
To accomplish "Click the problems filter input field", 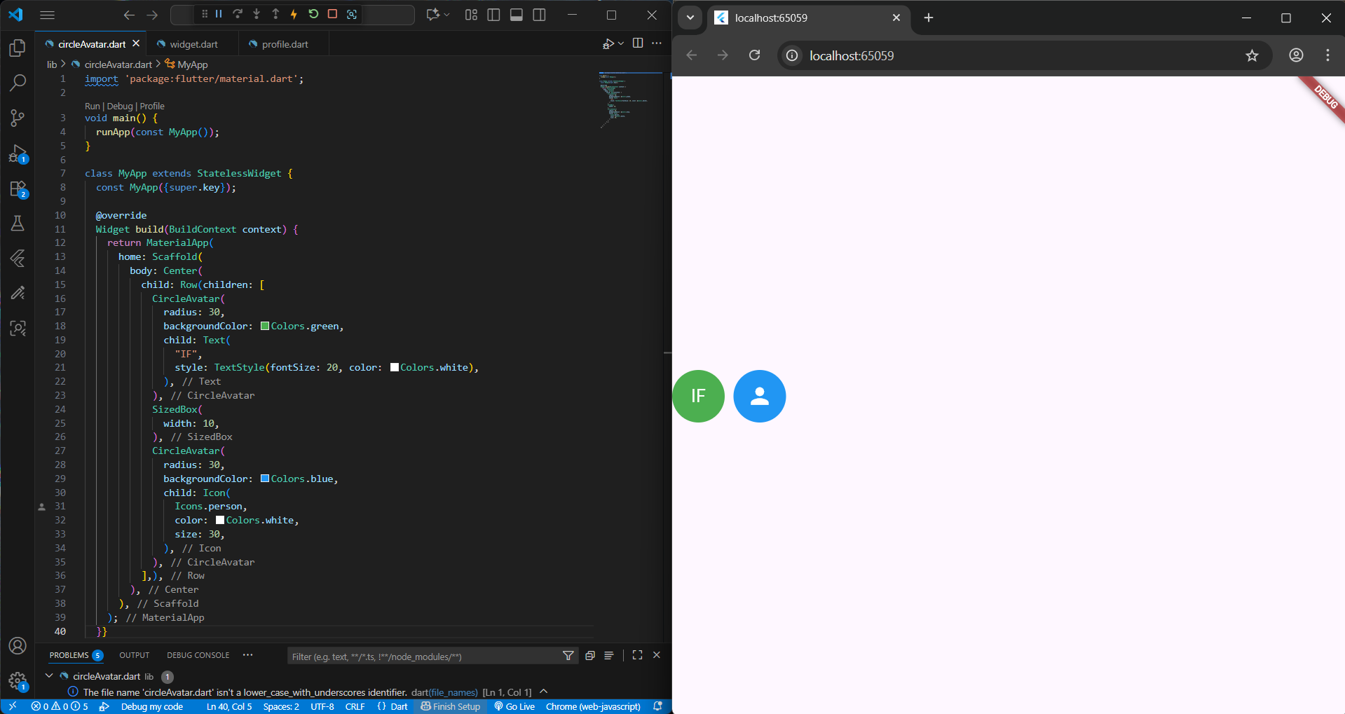I will pyautogui.click(x=421, y=657).
